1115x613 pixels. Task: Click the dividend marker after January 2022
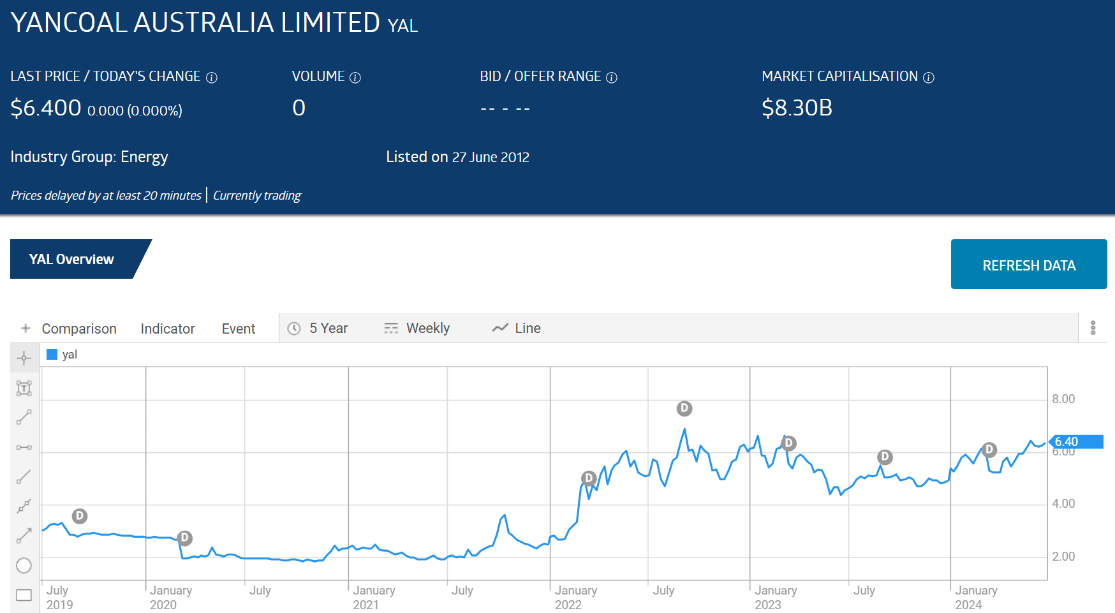(x=589, y=478)
